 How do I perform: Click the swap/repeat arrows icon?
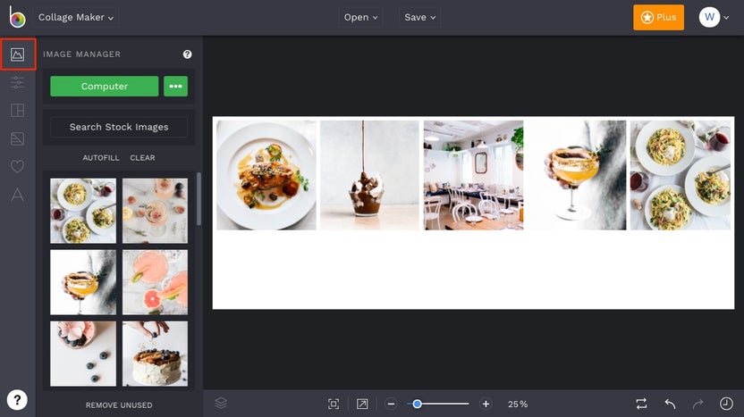click(641, 404)
